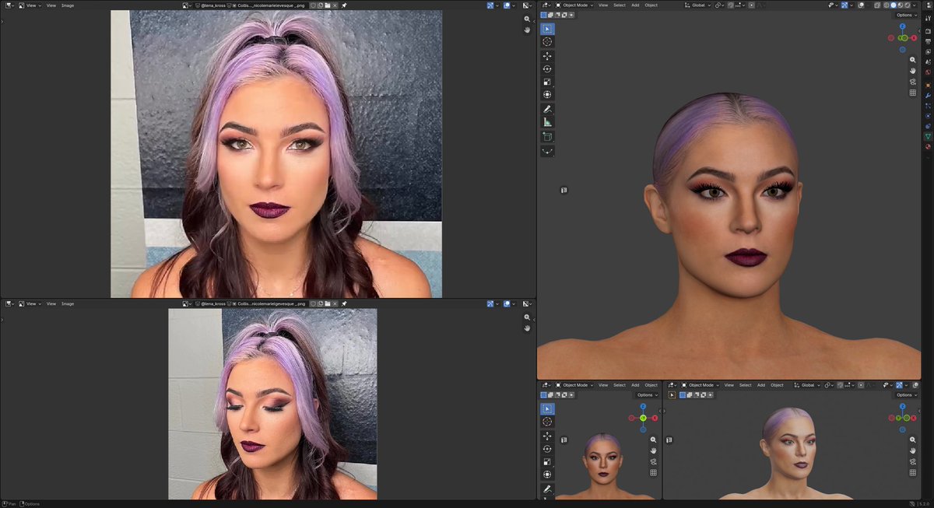
Task: Select the Rotate tool in bottom-left 3D viewport
Action: pyautogui.click(x=547, y=449)
